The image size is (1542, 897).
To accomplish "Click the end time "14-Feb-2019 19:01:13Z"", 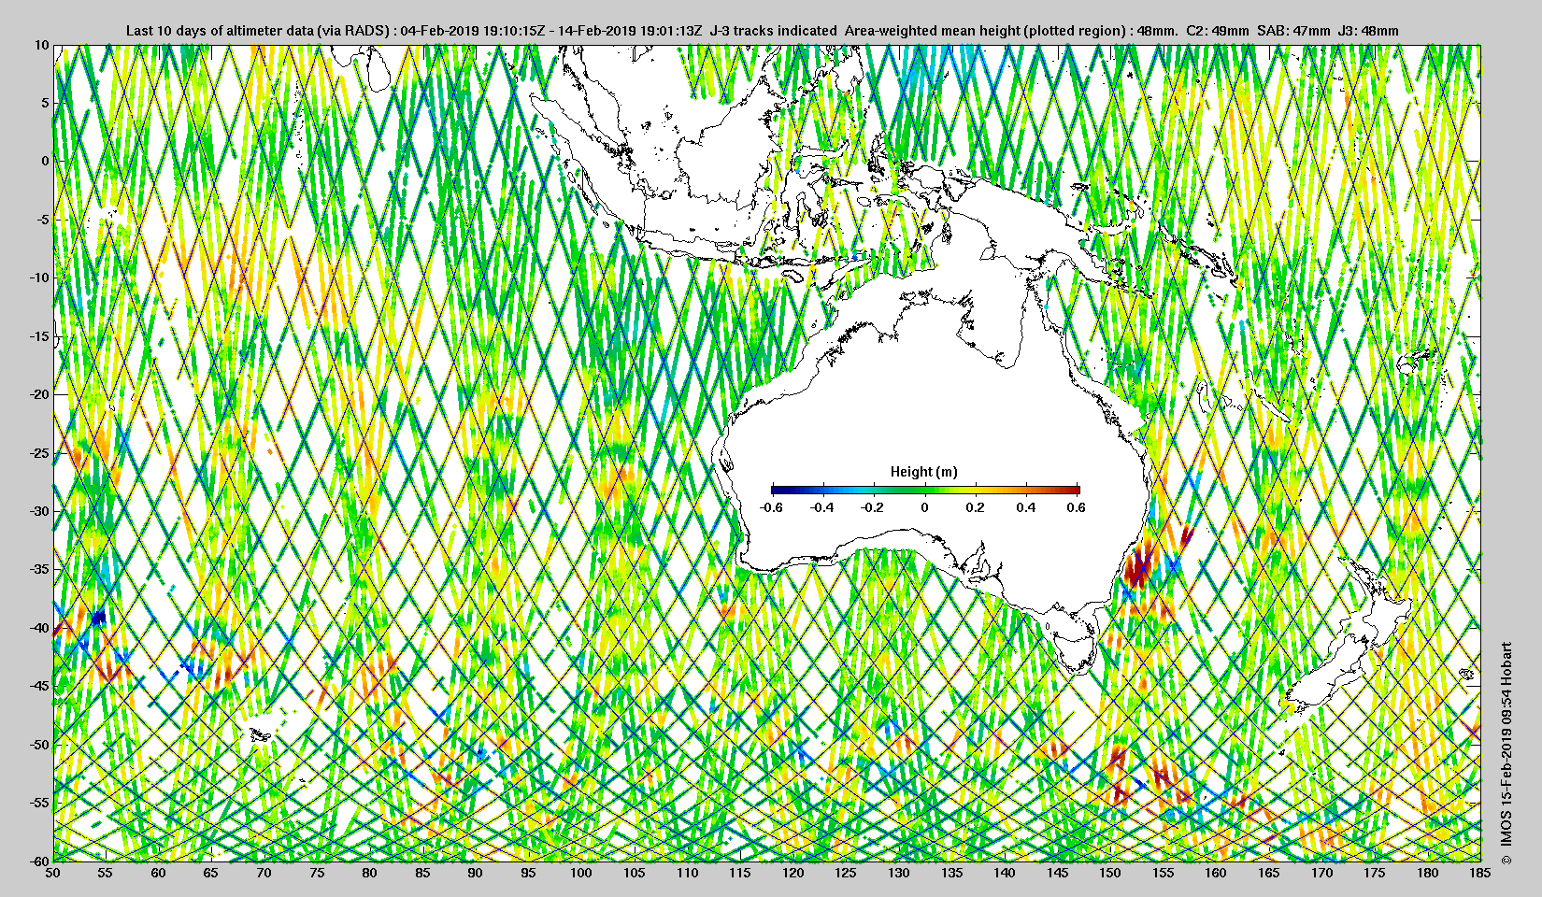I will click(x=630, y=31).
